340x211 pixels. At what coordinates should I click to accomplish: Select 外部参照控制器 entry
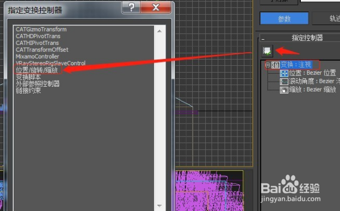(38, 83)
